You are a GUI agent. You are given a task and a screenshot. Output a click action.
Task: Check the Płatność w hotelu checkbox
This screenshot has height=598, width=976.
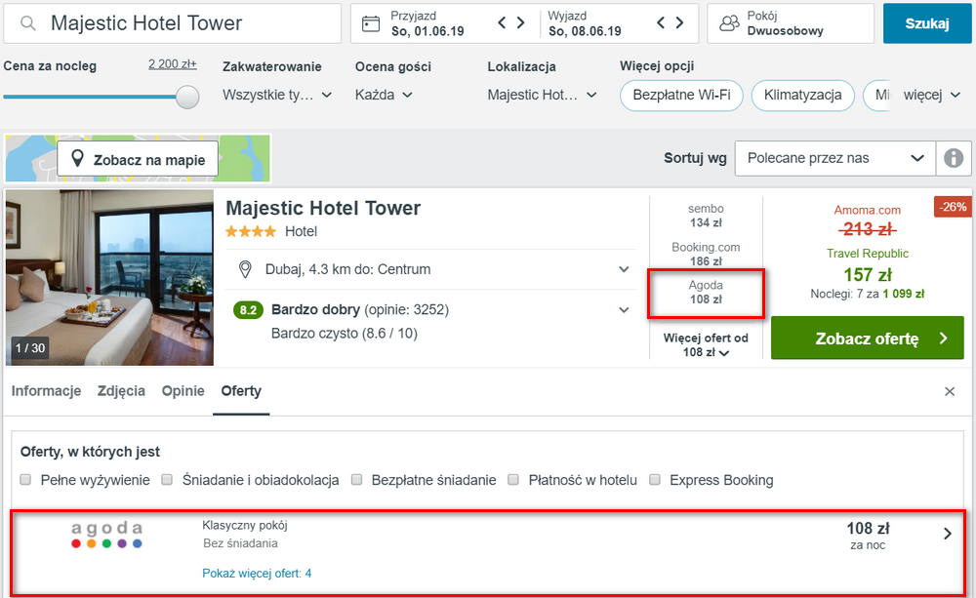tap(513, 479)
